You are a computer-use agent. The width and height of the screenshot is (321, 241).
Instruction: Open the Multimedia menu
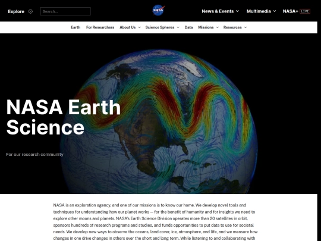[x=259, y=11]
